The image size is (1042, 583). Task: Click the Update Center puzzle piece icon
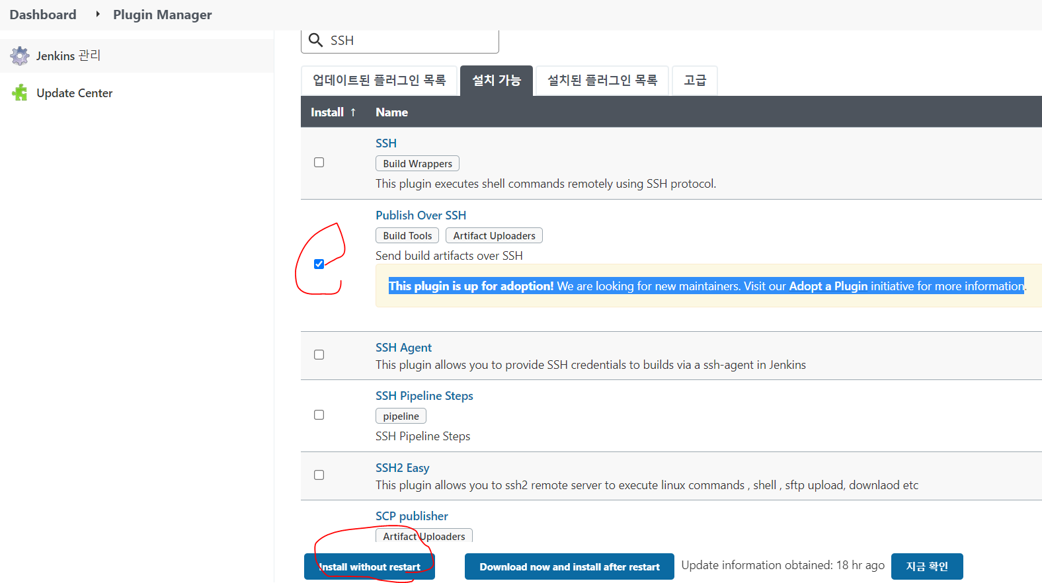[20, 93]
